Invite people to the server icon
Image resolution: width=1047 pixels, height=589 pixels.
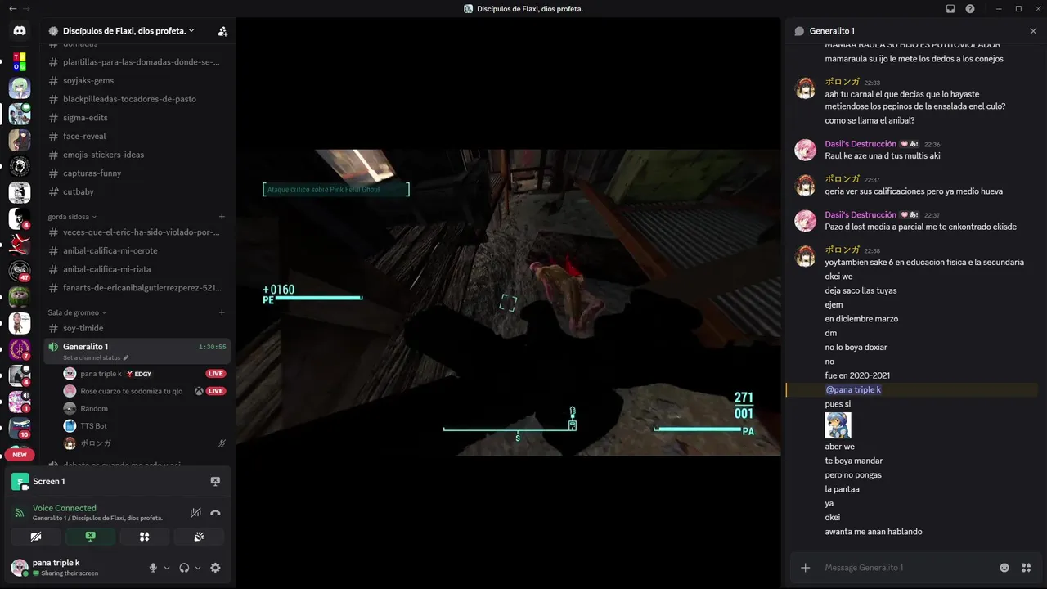[x=222, y=31]
